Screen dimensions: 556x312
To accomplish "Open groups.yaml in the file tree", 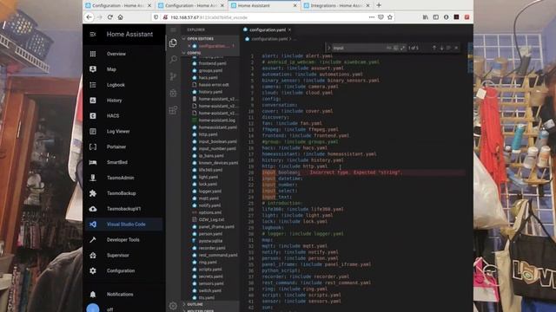I will 210,71.
